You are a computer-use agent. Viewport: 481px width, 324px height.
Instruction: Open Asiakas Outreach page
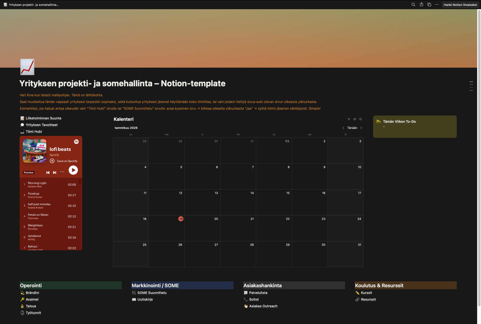pos(261,306)
